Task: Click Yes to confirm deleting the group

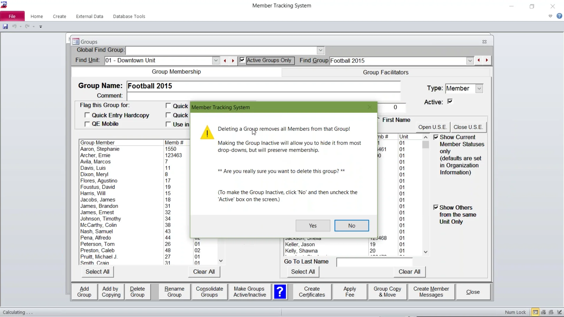Action: (x=313, y=226)
